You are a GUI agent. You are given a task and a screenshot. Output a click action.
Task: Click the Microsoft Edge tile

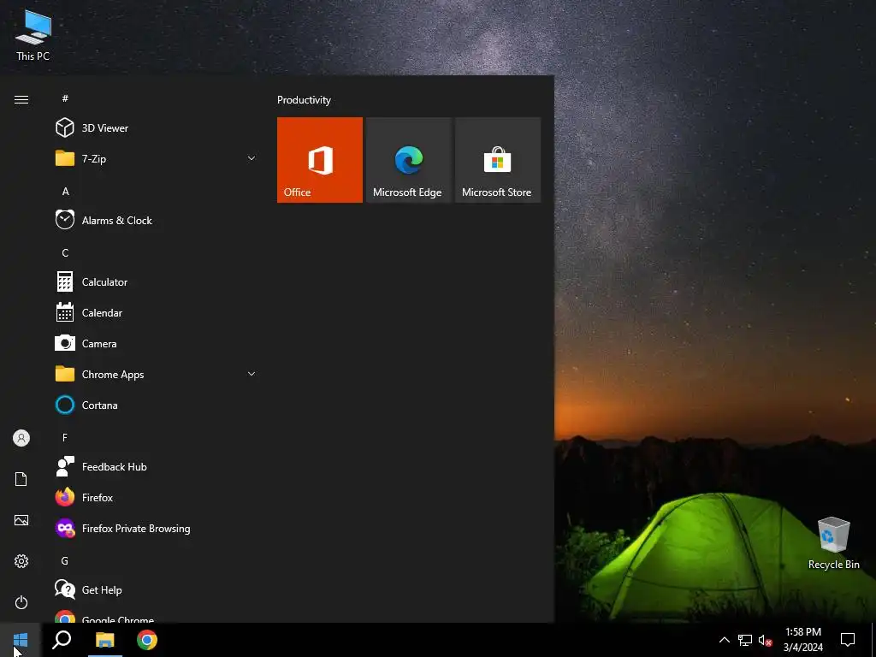(x=408, y=160)
